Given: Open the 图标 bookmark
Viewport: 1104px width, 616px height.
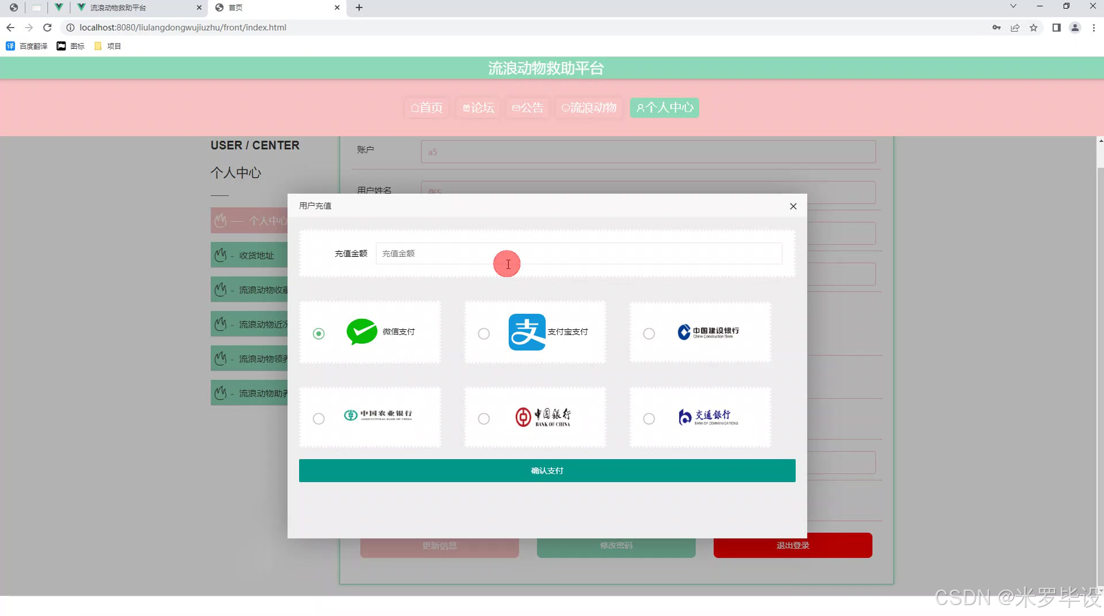Looking at the screenshot, I should tap(71, 46).
